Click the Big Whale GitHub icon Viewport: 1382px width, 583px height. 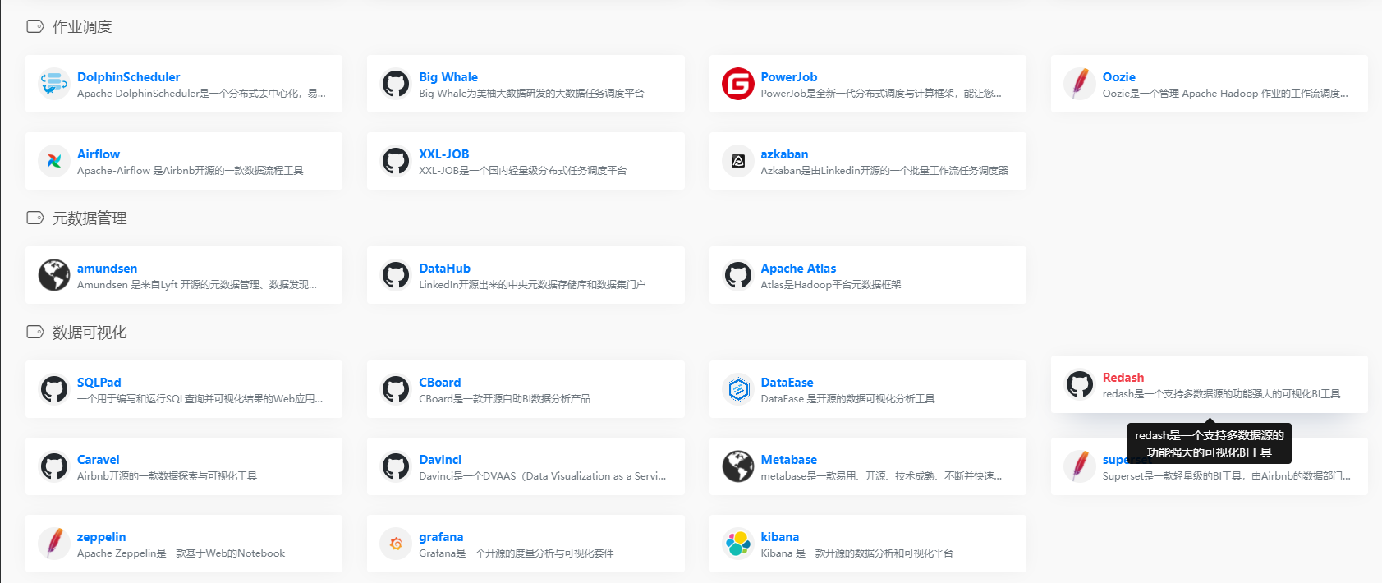(396, 84)
